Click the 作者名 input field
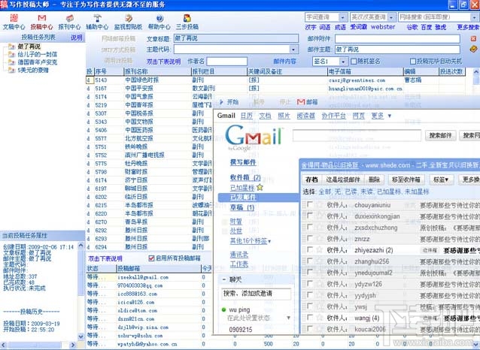Screen dimensions: 480x350 click(x=227, y=62)
